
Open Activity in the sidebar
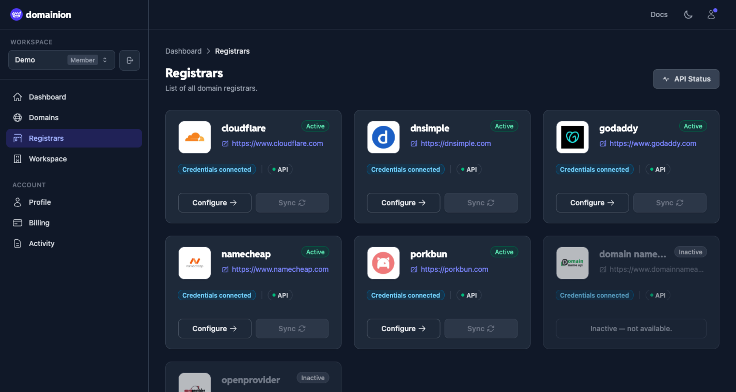click(74, 243)
